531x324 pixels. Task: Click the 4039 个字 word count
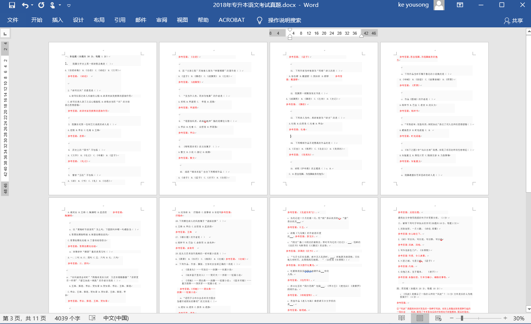[68, 318]
